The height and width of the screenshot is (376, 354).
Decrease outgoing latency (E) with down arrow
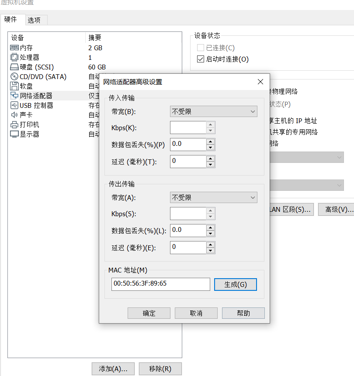tap(211, 251)
